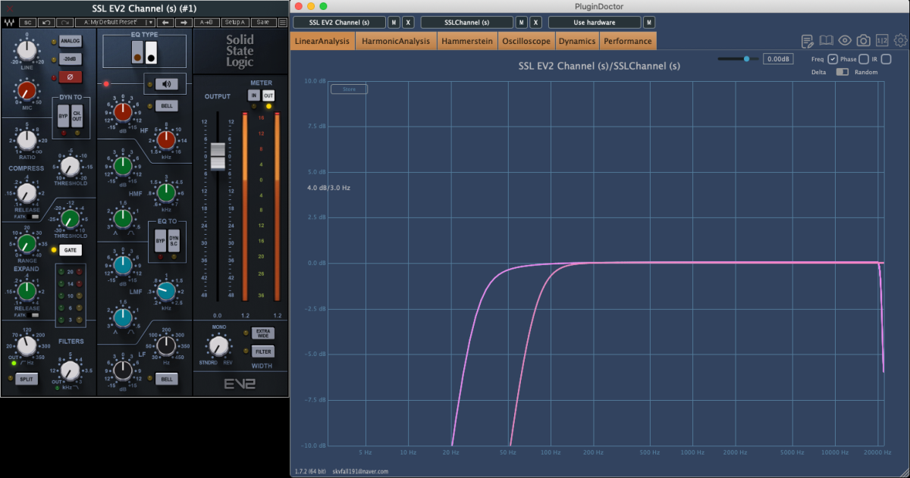This screenshot has height=478, width=910.
Task: Open the Use hardware selector
Action: pos(595,22)
